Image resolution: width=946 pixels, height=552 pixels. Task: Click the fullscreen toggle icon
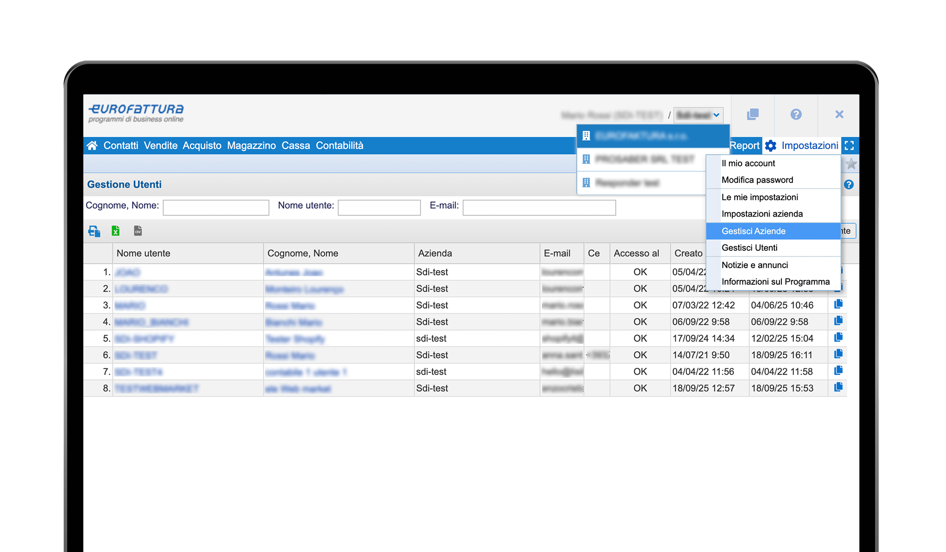pos(850,146)
